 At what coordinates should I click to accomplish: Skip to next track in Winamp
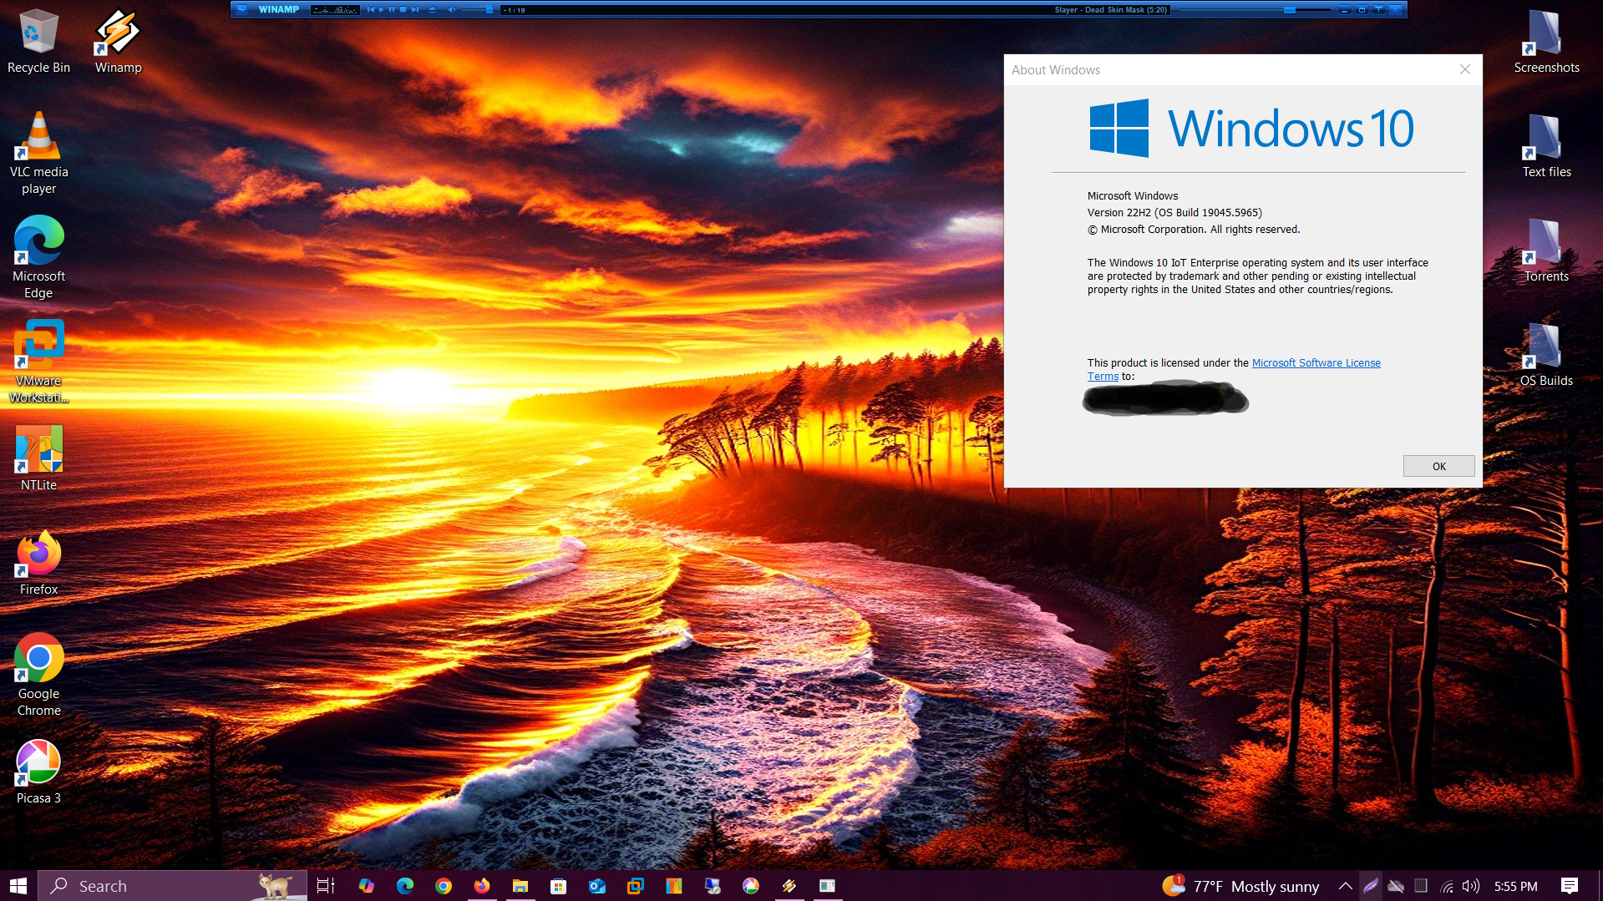(x=415, y=10)
